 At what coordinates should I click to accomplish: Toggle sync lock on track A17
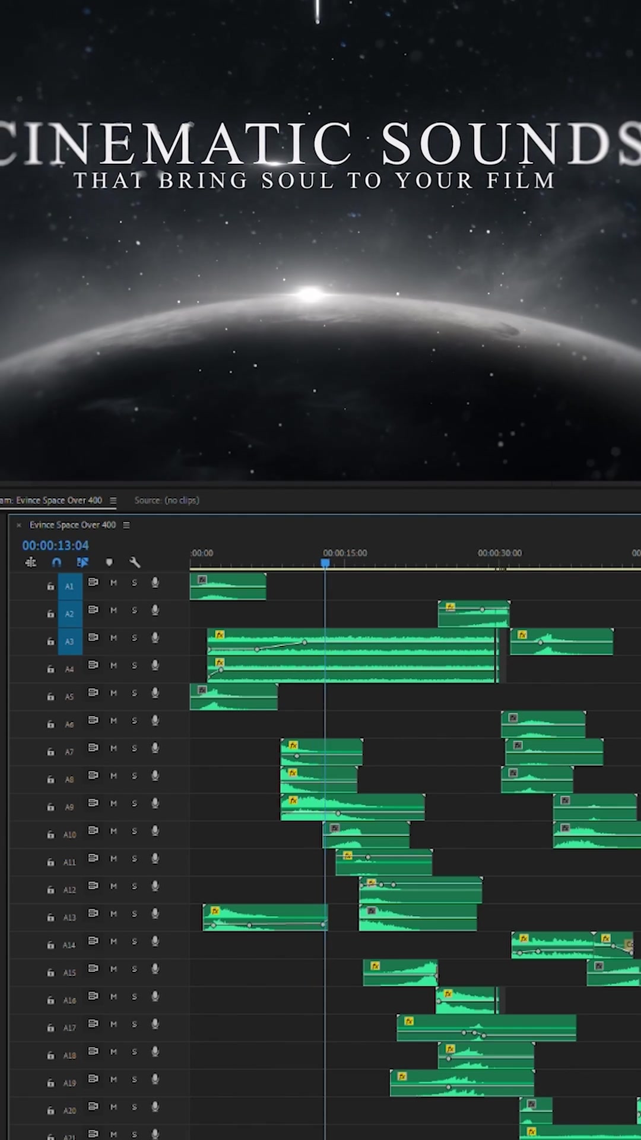[x=93, y=1023]
